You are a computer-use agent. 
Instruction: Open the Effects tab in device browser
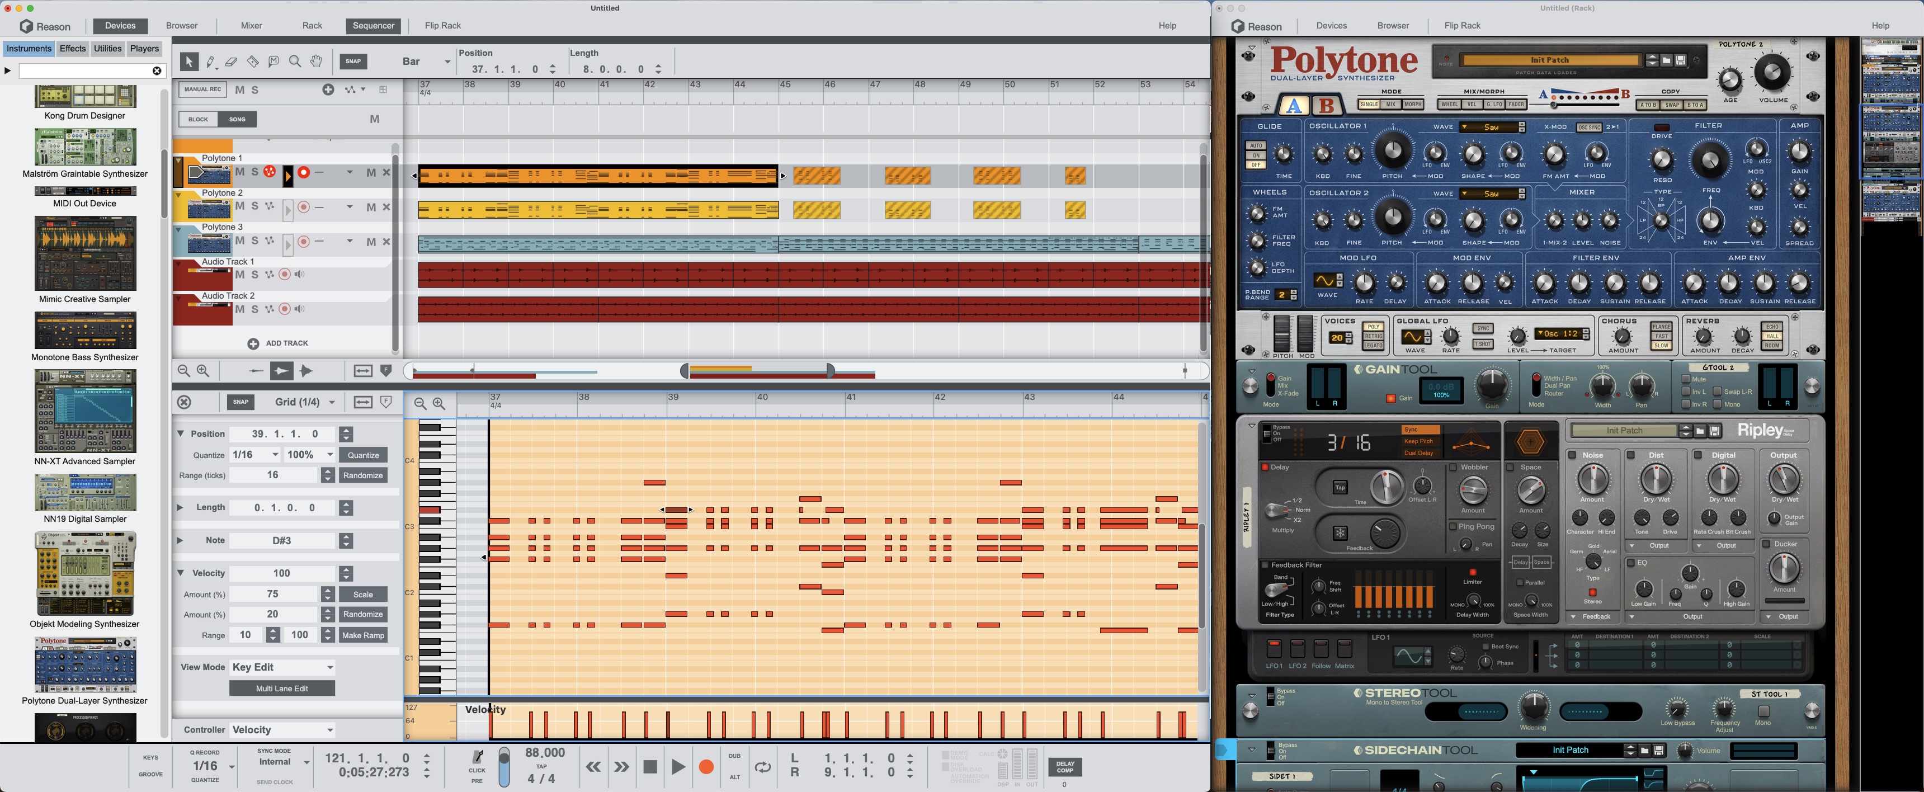click(x=73, y=49)
